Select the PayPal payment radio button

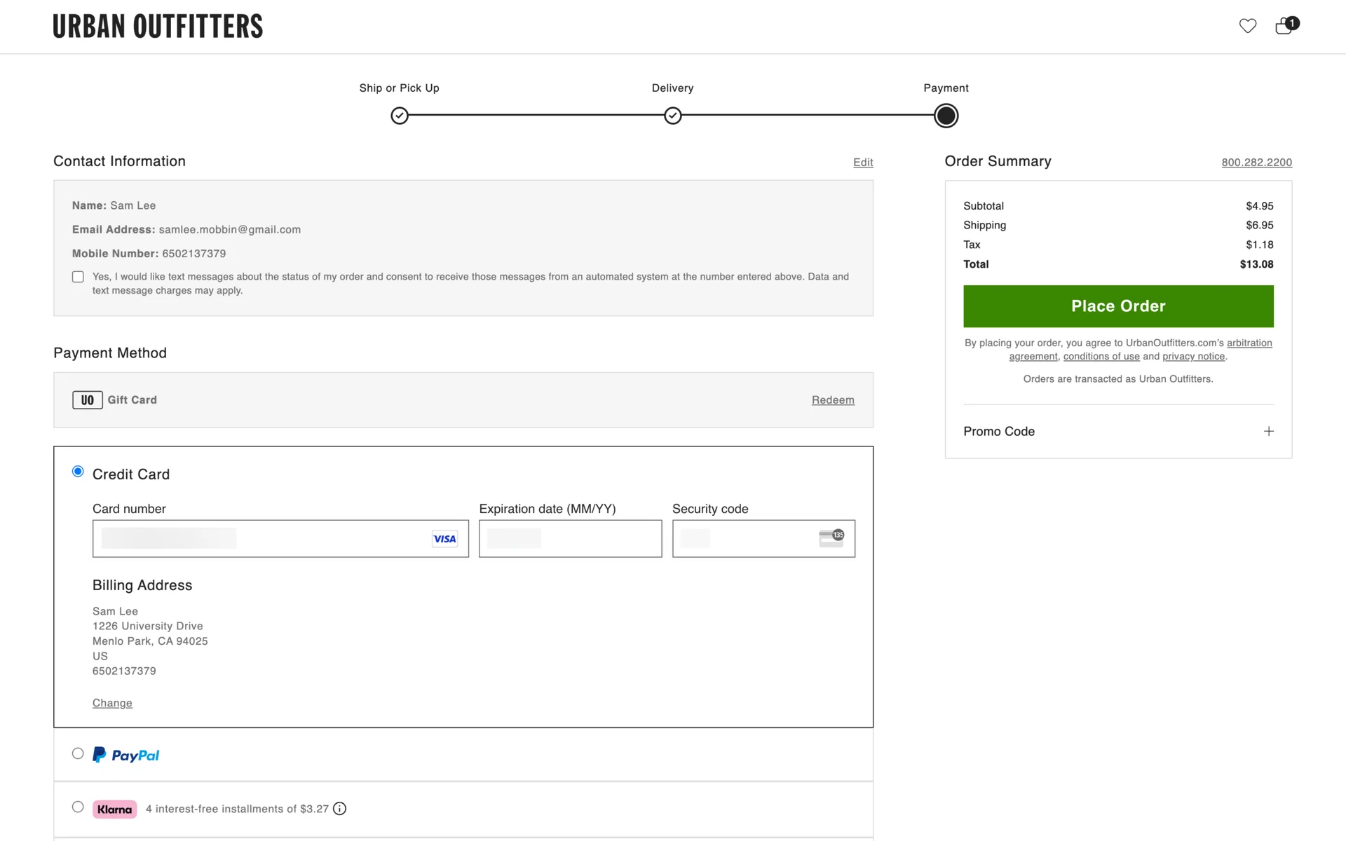coord(78,753)
